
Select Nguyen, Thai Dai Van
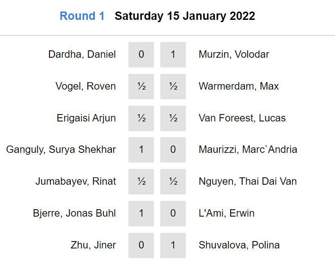(248, 181)
